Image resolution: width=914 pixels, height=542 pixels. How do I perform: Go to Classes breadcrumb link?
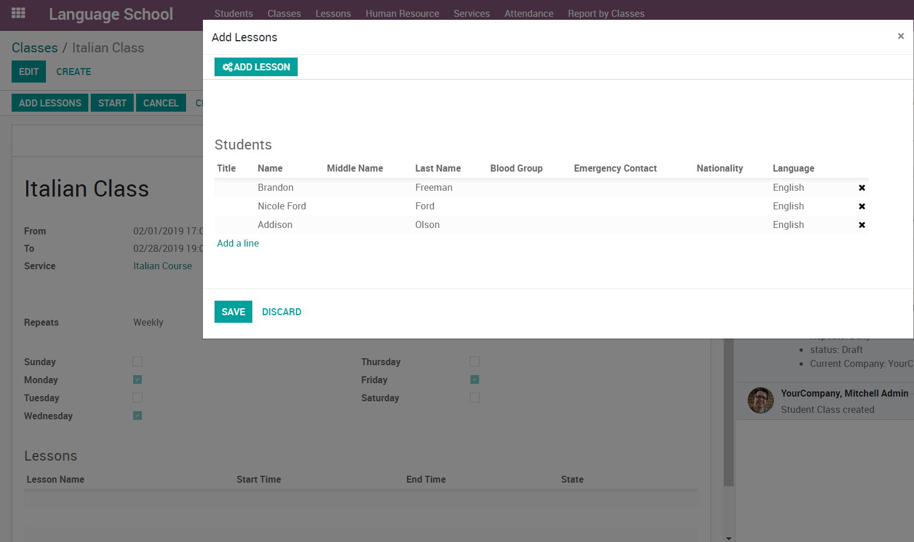pyautogui.click(x=35, y=48)
